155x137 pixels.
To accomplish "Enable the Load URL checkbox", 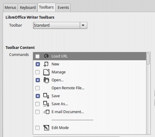I will click(x=38, y=56).
